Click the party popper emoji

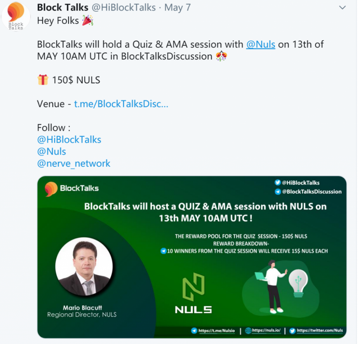88,20
